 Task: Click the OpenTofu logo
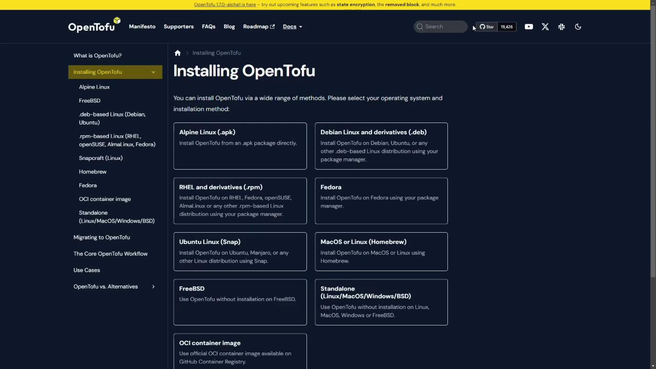click(x=94, y=26)
